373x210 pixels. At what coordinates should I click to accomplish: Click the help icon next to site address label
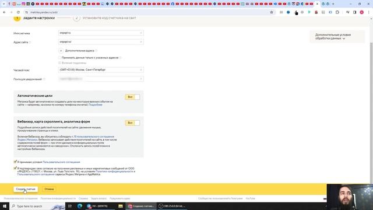(30, 43)
